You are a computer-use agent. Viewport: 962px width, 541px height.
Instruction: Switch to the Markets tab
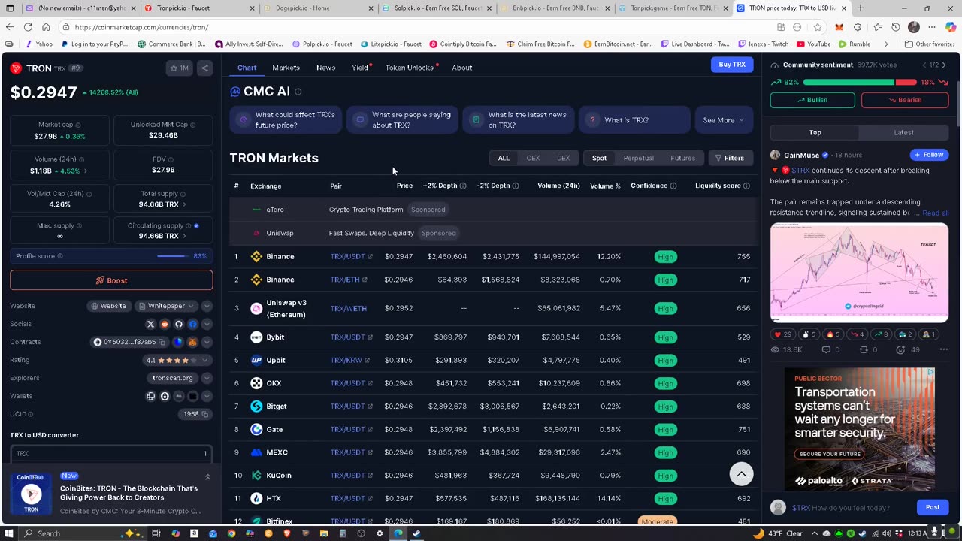coord(286,68)
